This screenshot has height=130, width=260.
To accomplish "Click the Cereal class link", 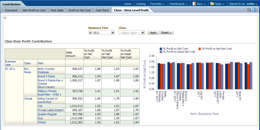I will pos(28,99).
